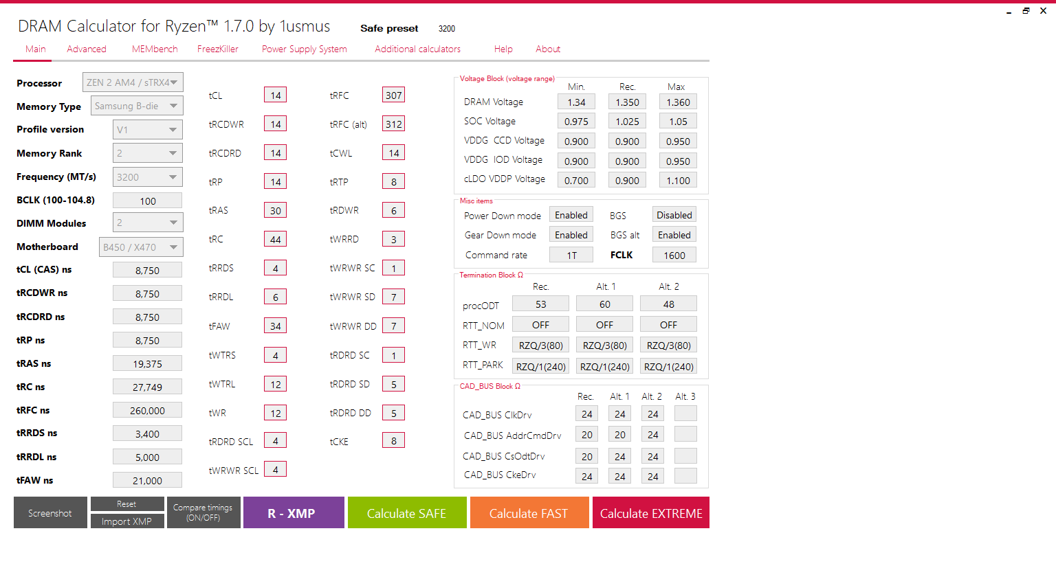The width and height of the screenshot is (1056, 566).
Task: Click the Calculate SAFE button
Action: click(x=407, y=512)
